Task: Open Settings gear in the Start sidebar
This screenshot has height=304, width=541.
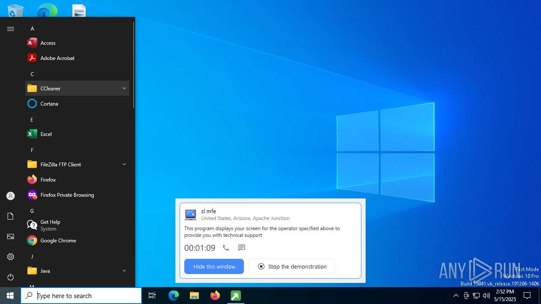Action: pos(11,257)
